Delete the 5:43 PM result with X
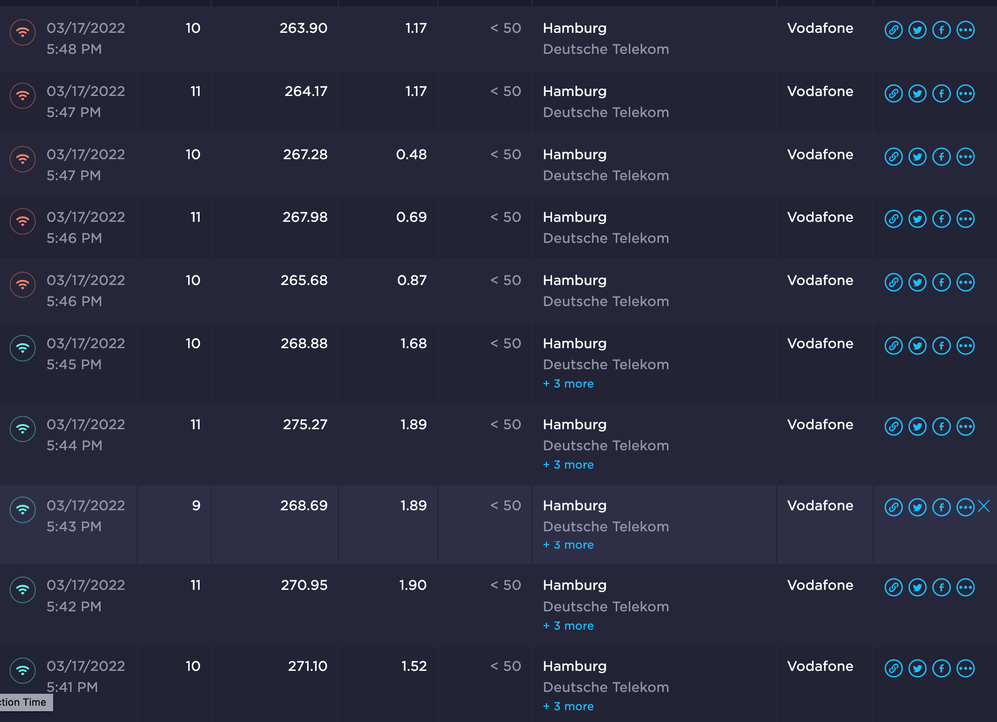This screenshot has height=722, width=997. point(984,507)
